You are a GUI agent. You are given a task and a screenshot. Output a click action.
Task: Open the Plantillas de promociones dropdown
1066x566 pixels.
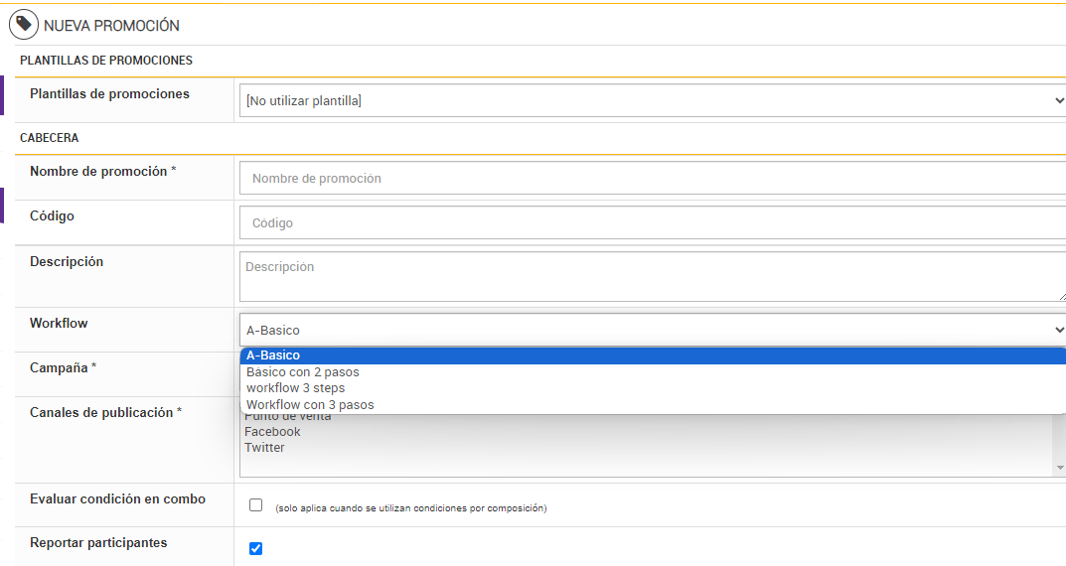(653, 100)
